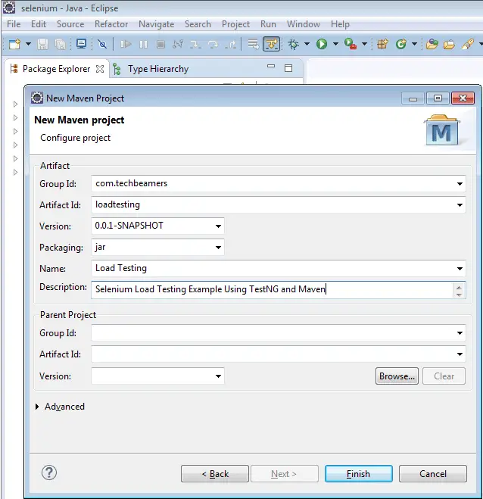Click the Help question mark icon

click(x=49, y=473)
